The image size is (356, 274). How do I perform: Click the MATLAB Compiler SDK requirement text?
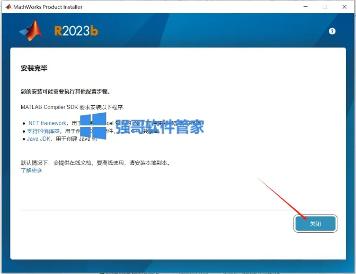tap(73, 107)
